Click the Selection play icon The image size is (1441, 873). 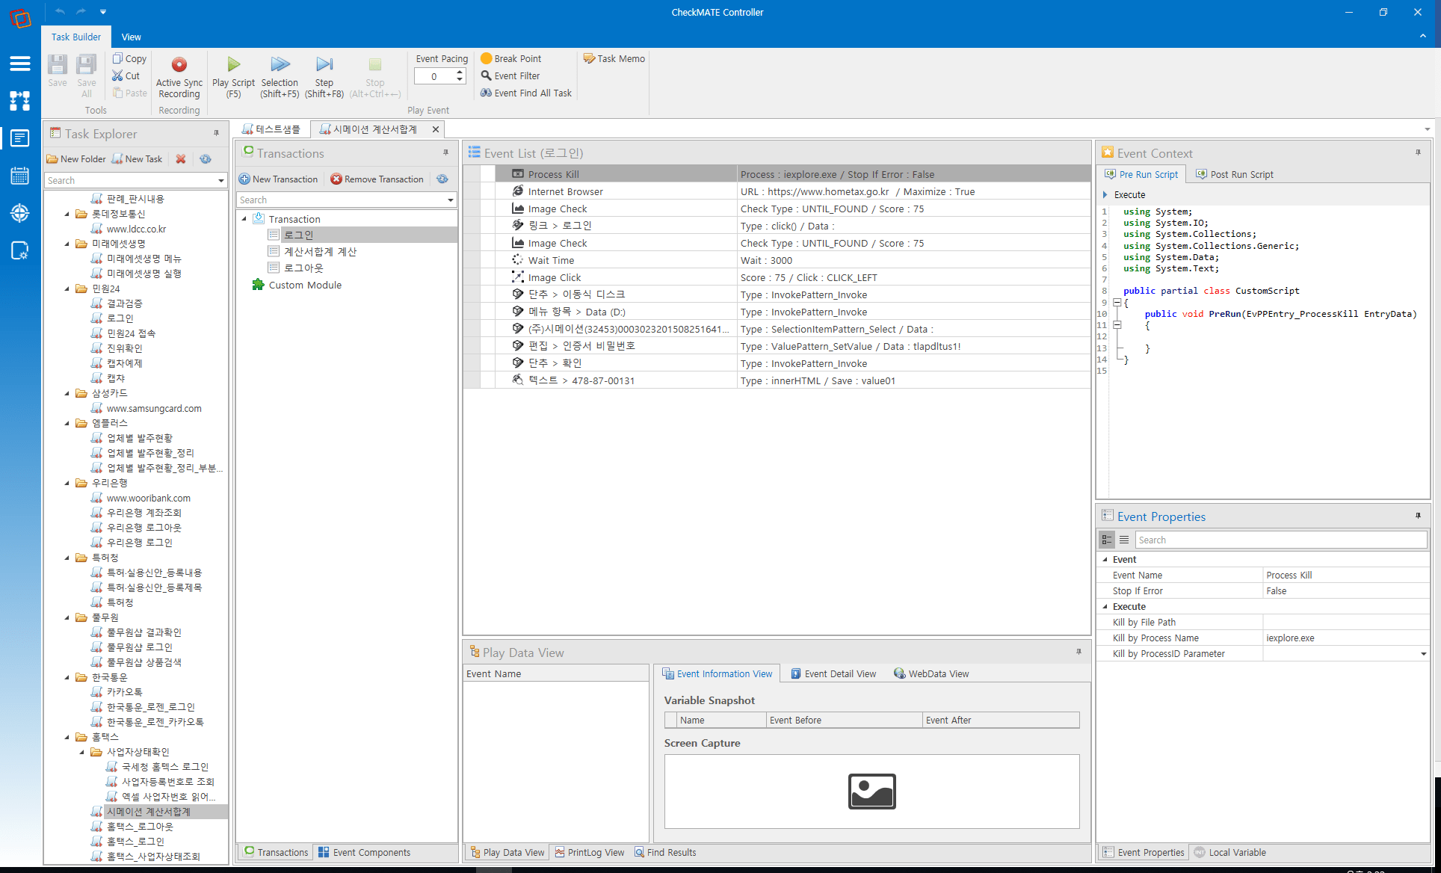tap(280, 65)
